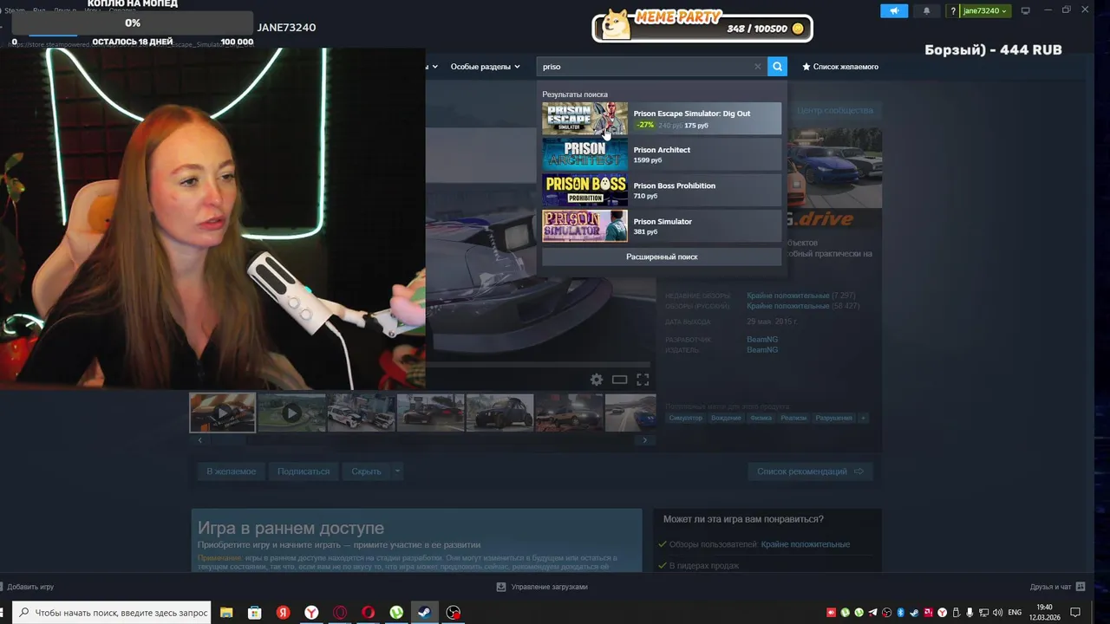Click the blue magnifier search button
Image resolution: width=1110 pixels, height=624 pixels.
pos(777,66)
